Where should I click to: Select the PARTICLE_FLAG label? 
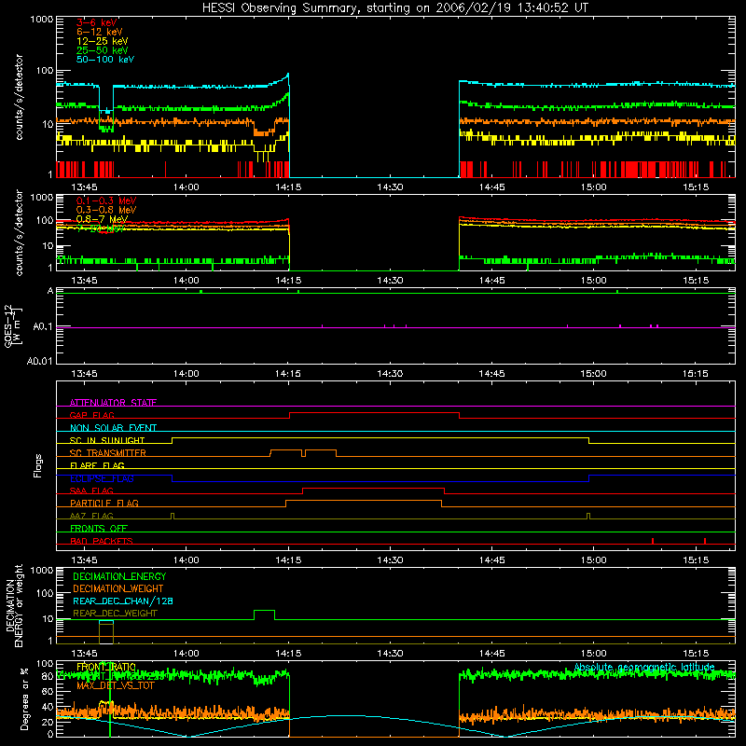click(x=104, y=503)
